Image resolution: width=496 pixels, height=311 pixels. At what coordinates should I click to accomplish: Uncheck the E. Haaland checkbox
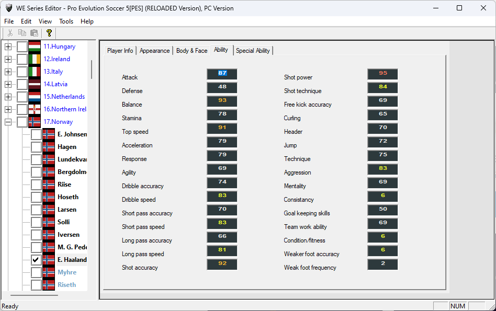[36, 260]
